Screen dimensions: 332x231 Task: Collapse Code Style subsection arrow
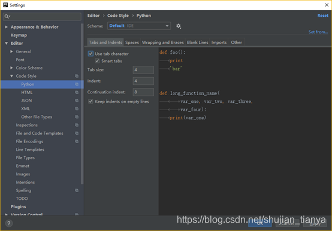pyautogui.click(x=11, y=76)
